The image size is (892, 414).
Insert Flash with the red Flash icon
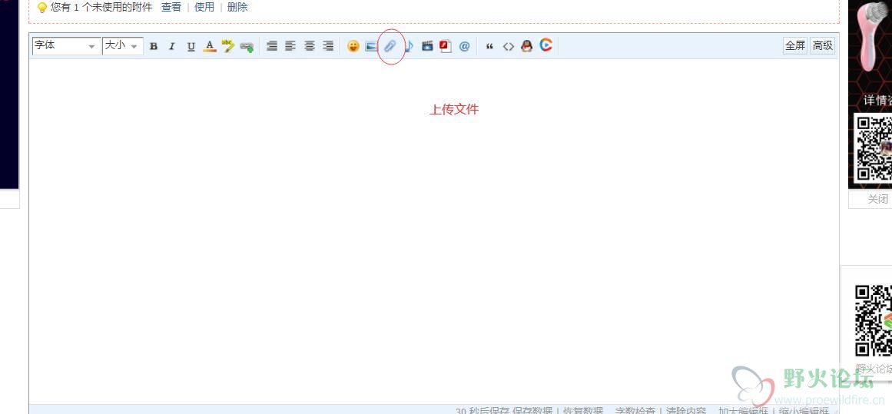[446, 47]
